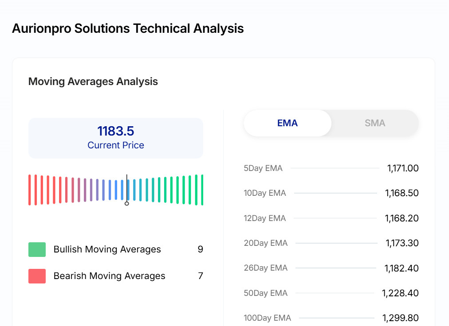Select the 5Day EMA label
Image resolution: width=449 pixels, height=326 pixels.
click(263, 168)
